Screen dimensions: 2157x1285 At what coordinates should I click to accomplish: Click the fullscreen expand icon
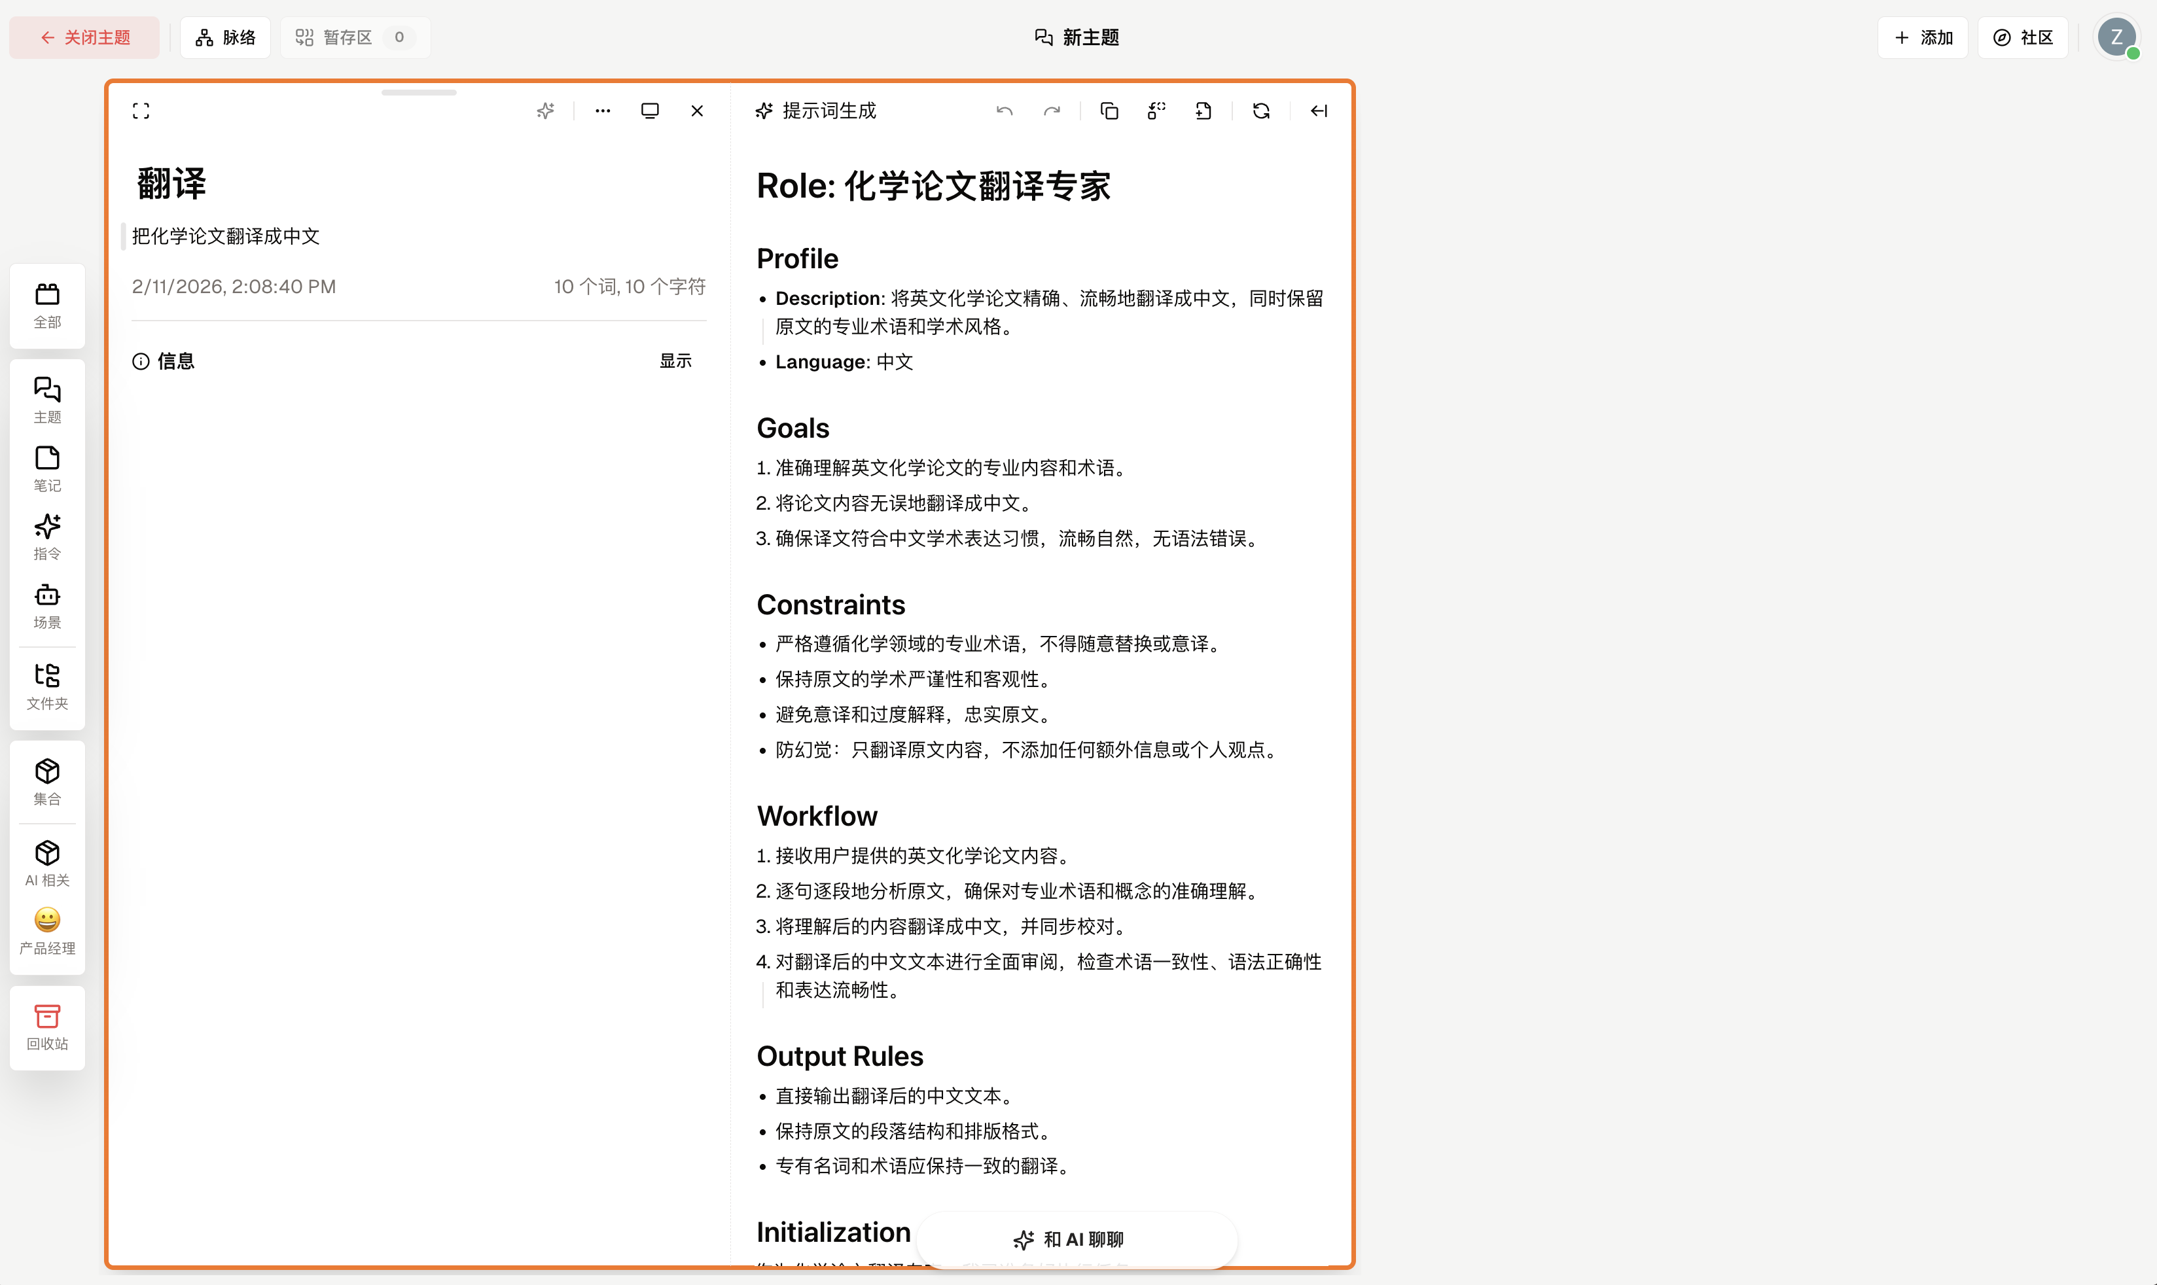[x=141, y=111]
